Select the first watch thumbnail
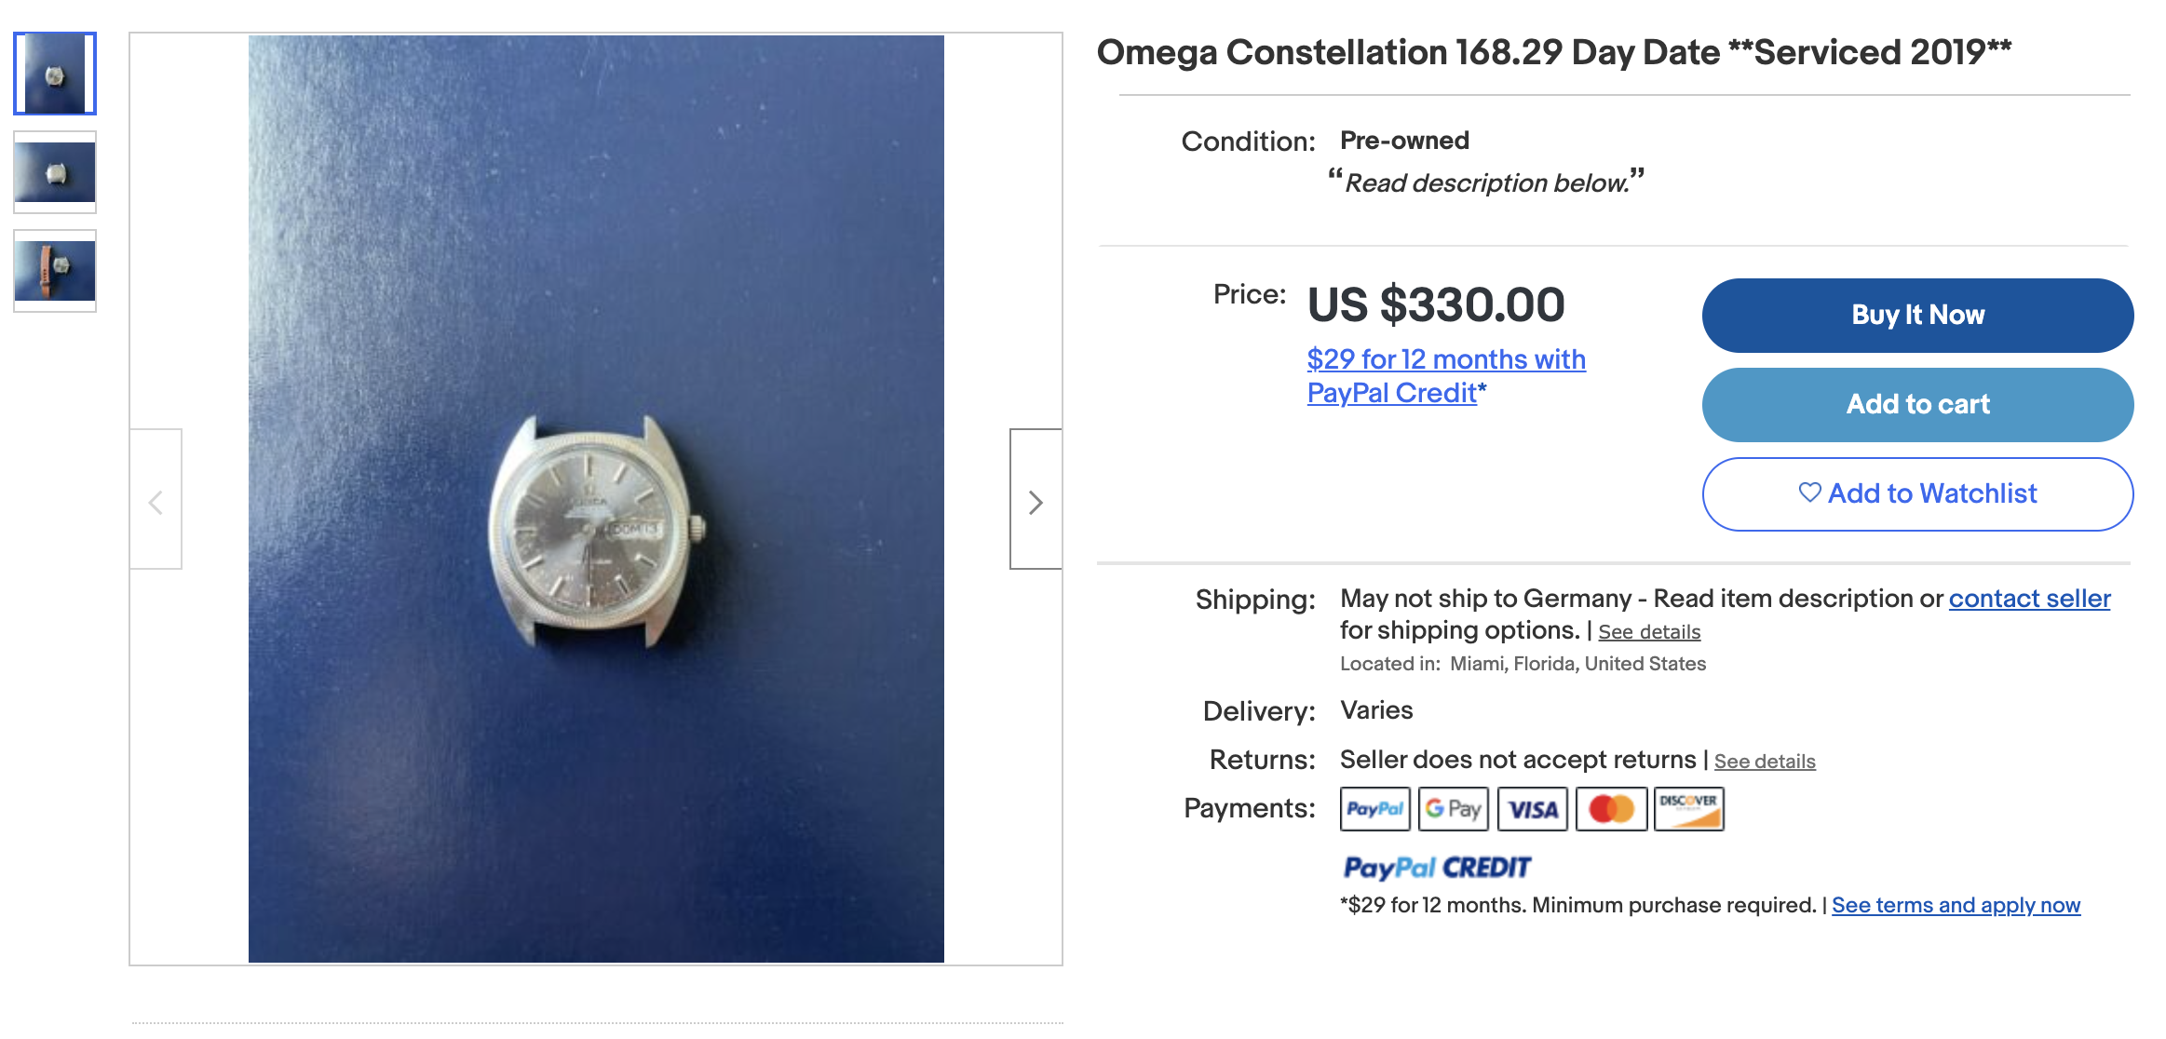This screenshot has height=1039, width=2166. [55, 74]
